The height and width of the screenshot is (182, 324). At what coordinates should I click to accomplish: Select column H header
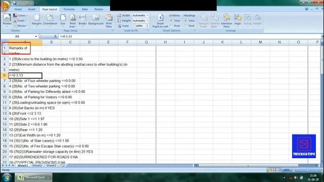(x=166, y=42)
